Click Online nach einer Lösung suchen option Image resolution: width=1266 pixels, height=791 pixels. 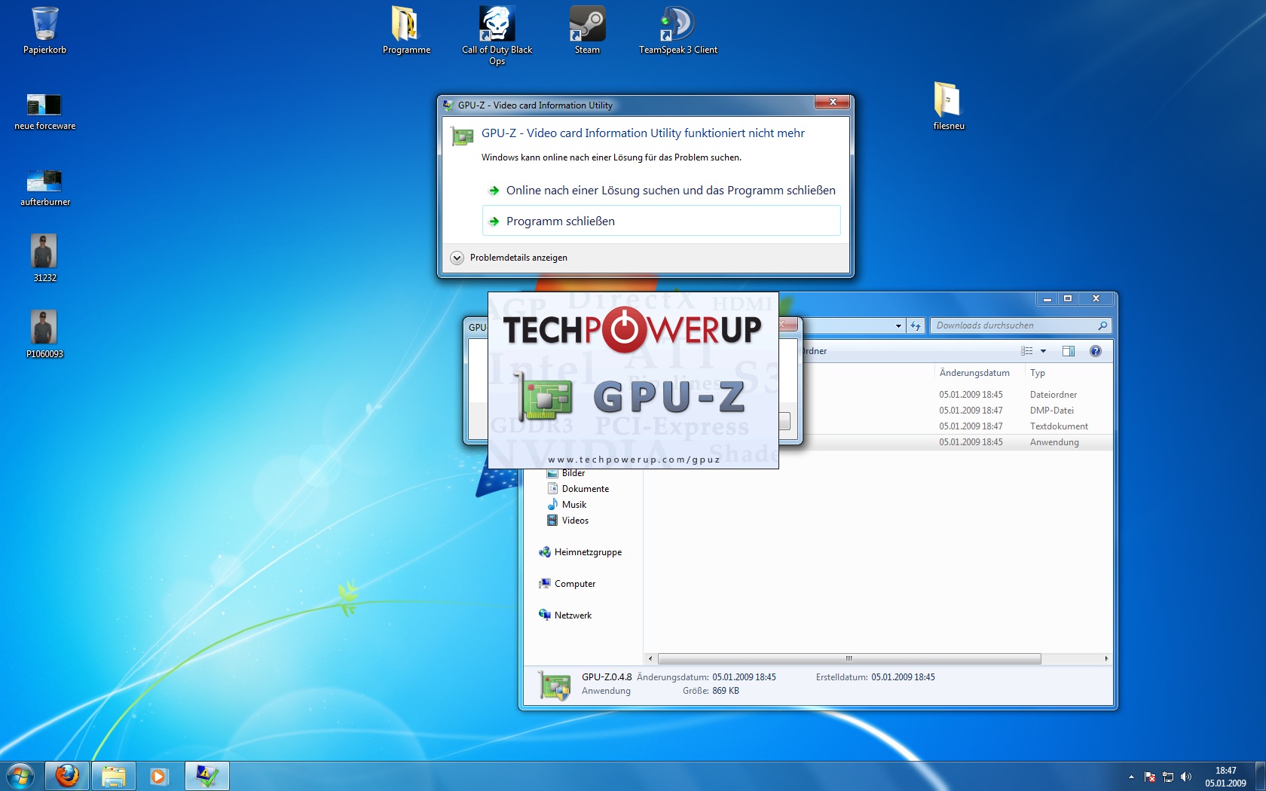(662, 191)
